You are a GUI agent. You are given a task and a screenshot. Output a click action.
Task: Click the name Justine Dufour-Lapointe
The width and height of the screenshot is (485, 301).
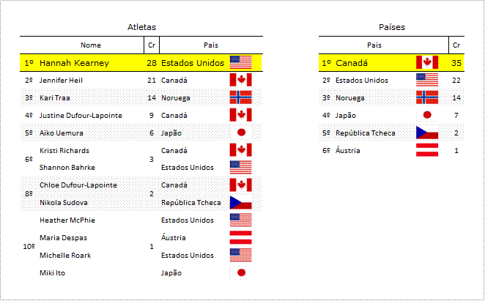coord(81,116)
